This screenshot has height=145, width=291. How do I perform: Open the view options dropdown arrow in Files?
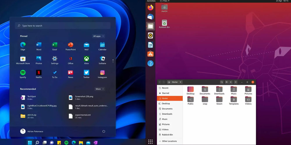(x=231, y=82)
